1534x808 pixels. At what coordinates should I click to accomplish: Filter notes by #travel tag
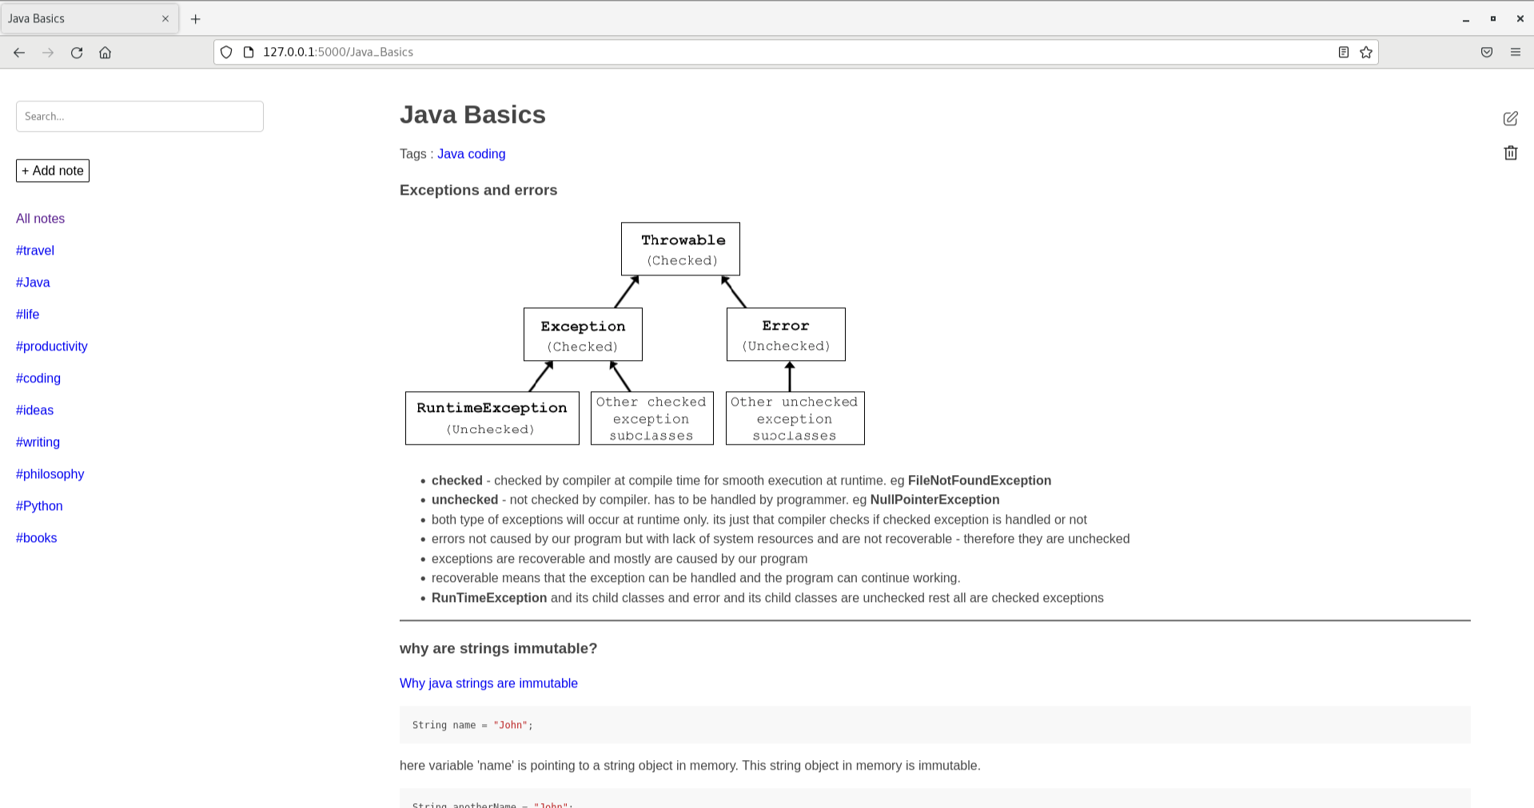35,251
